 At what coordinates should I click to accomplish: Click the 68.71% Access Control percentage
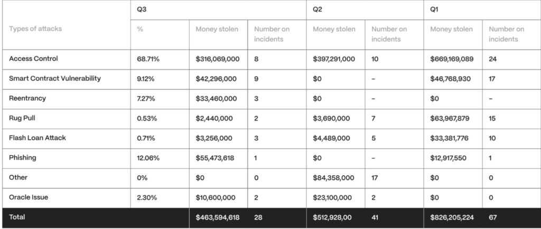[148, 59]
